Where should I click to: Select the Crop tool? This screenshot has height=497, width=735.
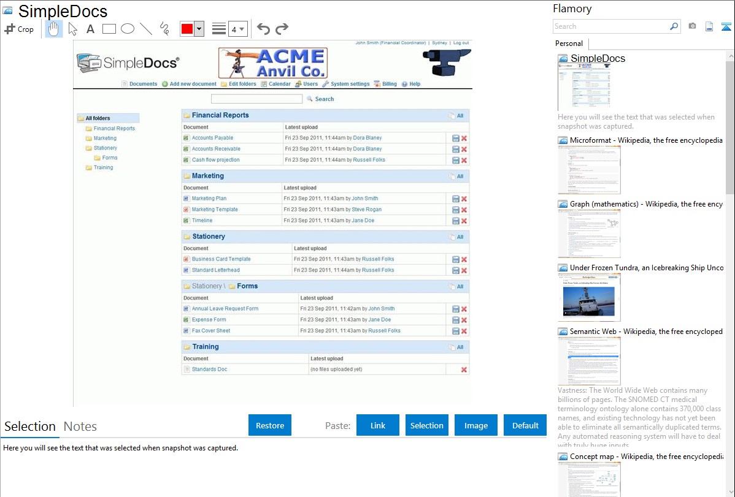pyautogui.click(x=19, y=29)
